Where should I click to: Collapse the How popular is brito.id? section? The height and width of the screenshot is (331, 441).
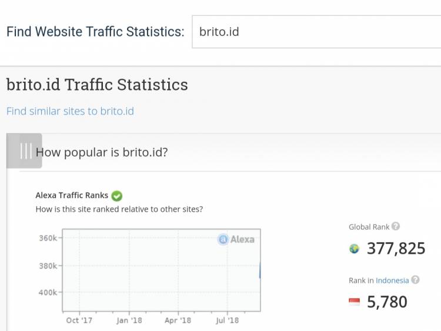coord(102,152)
